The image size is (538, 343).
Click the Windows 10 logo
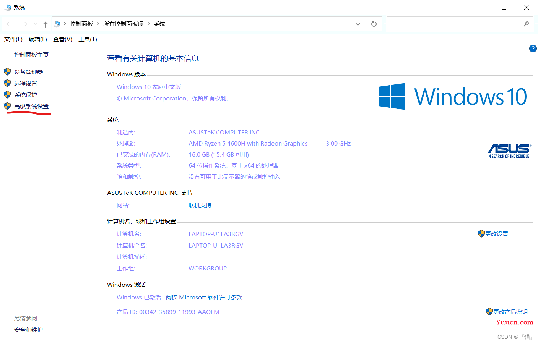click(x=453, y=96)
